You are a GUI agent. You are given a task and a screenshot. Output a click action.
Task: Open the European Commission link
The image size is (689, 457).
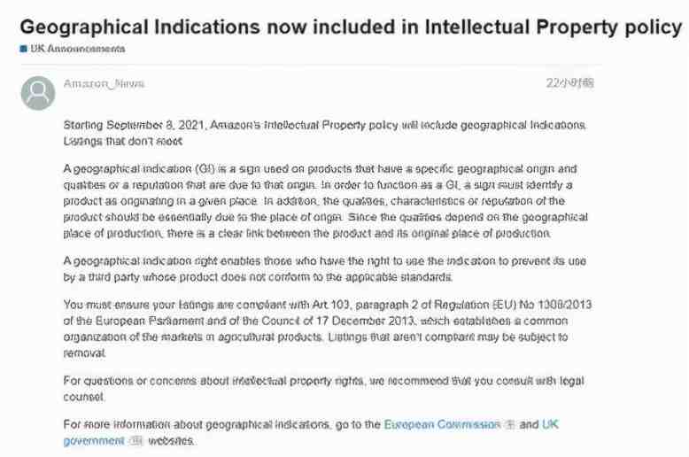click(442, 424)
